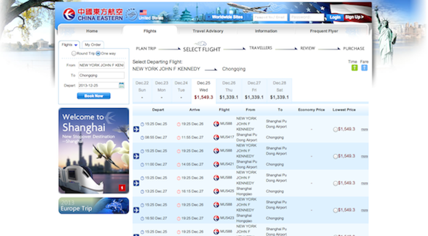Screen dimensions: 428x236
Task: Sort flights by Fare blue arrow
Action: [364, 68]
